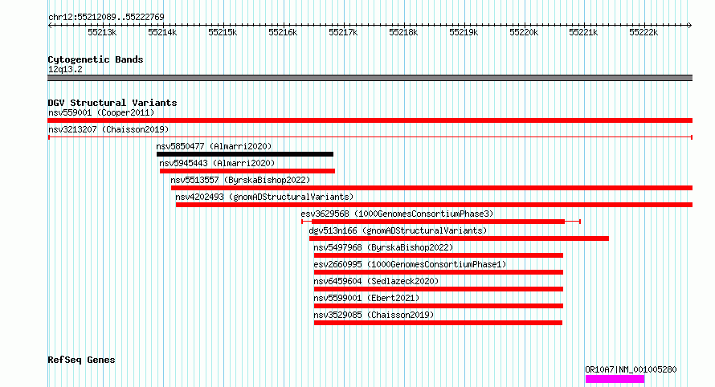Click the chr12:55212089..55222769 coordinate label
This screenshot has width=715, height=387.
pyautogui.click(x=106, y=18)
